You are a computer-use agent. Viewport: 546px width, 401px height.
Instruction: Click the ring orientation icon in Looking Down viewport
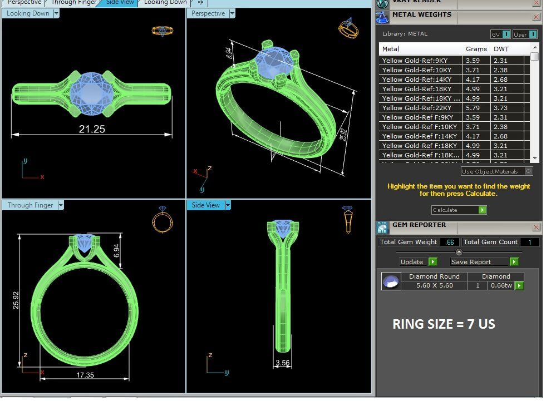click(x=162, y=31)
